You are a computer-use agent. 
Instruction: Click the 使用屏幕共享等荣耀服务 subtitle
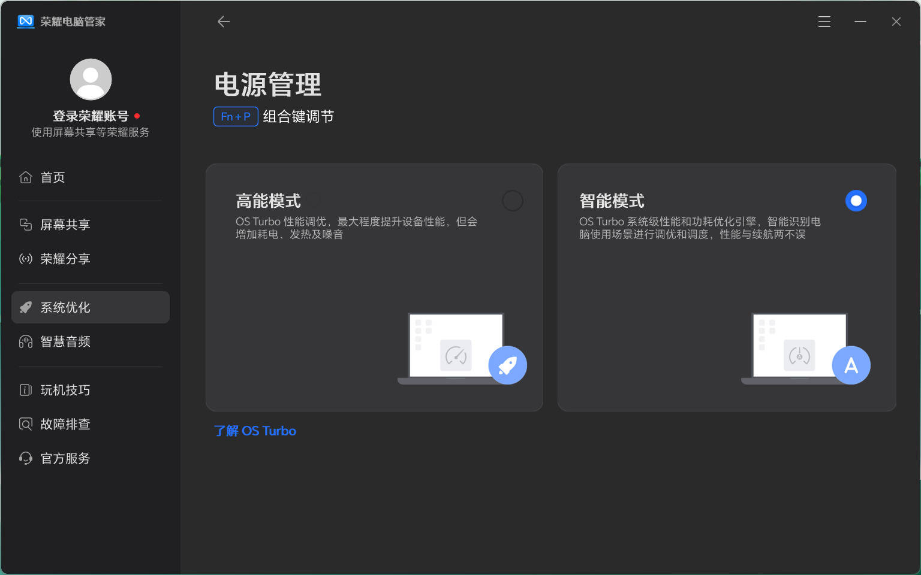coord(91,132)
